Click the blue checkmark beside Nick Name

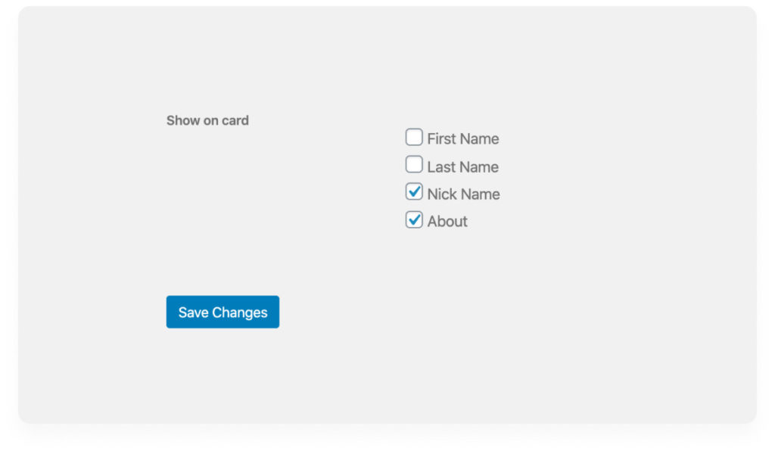click(414, 191)
